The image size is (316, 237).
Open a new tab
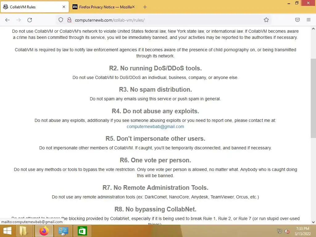[x=145, y=7]
